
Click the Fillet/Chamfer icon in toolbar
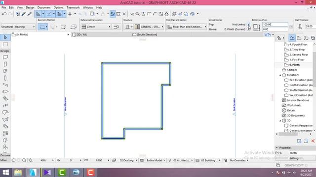(155, 14)
